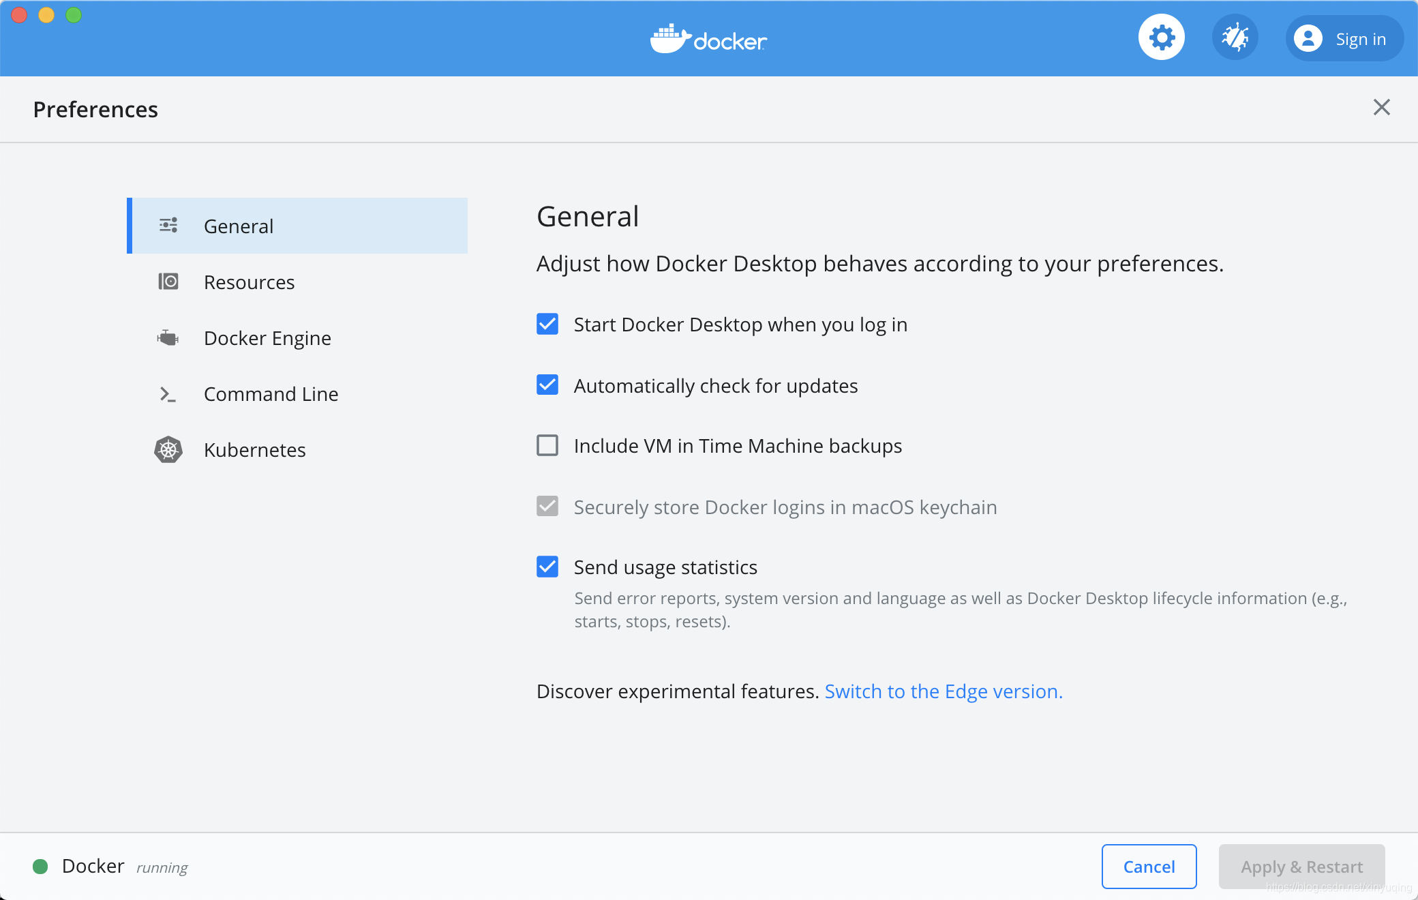This screenshot has width=1418, height=900.
Task: Click the Securely store Docker logins checkbox
Action: pos(547,507)
